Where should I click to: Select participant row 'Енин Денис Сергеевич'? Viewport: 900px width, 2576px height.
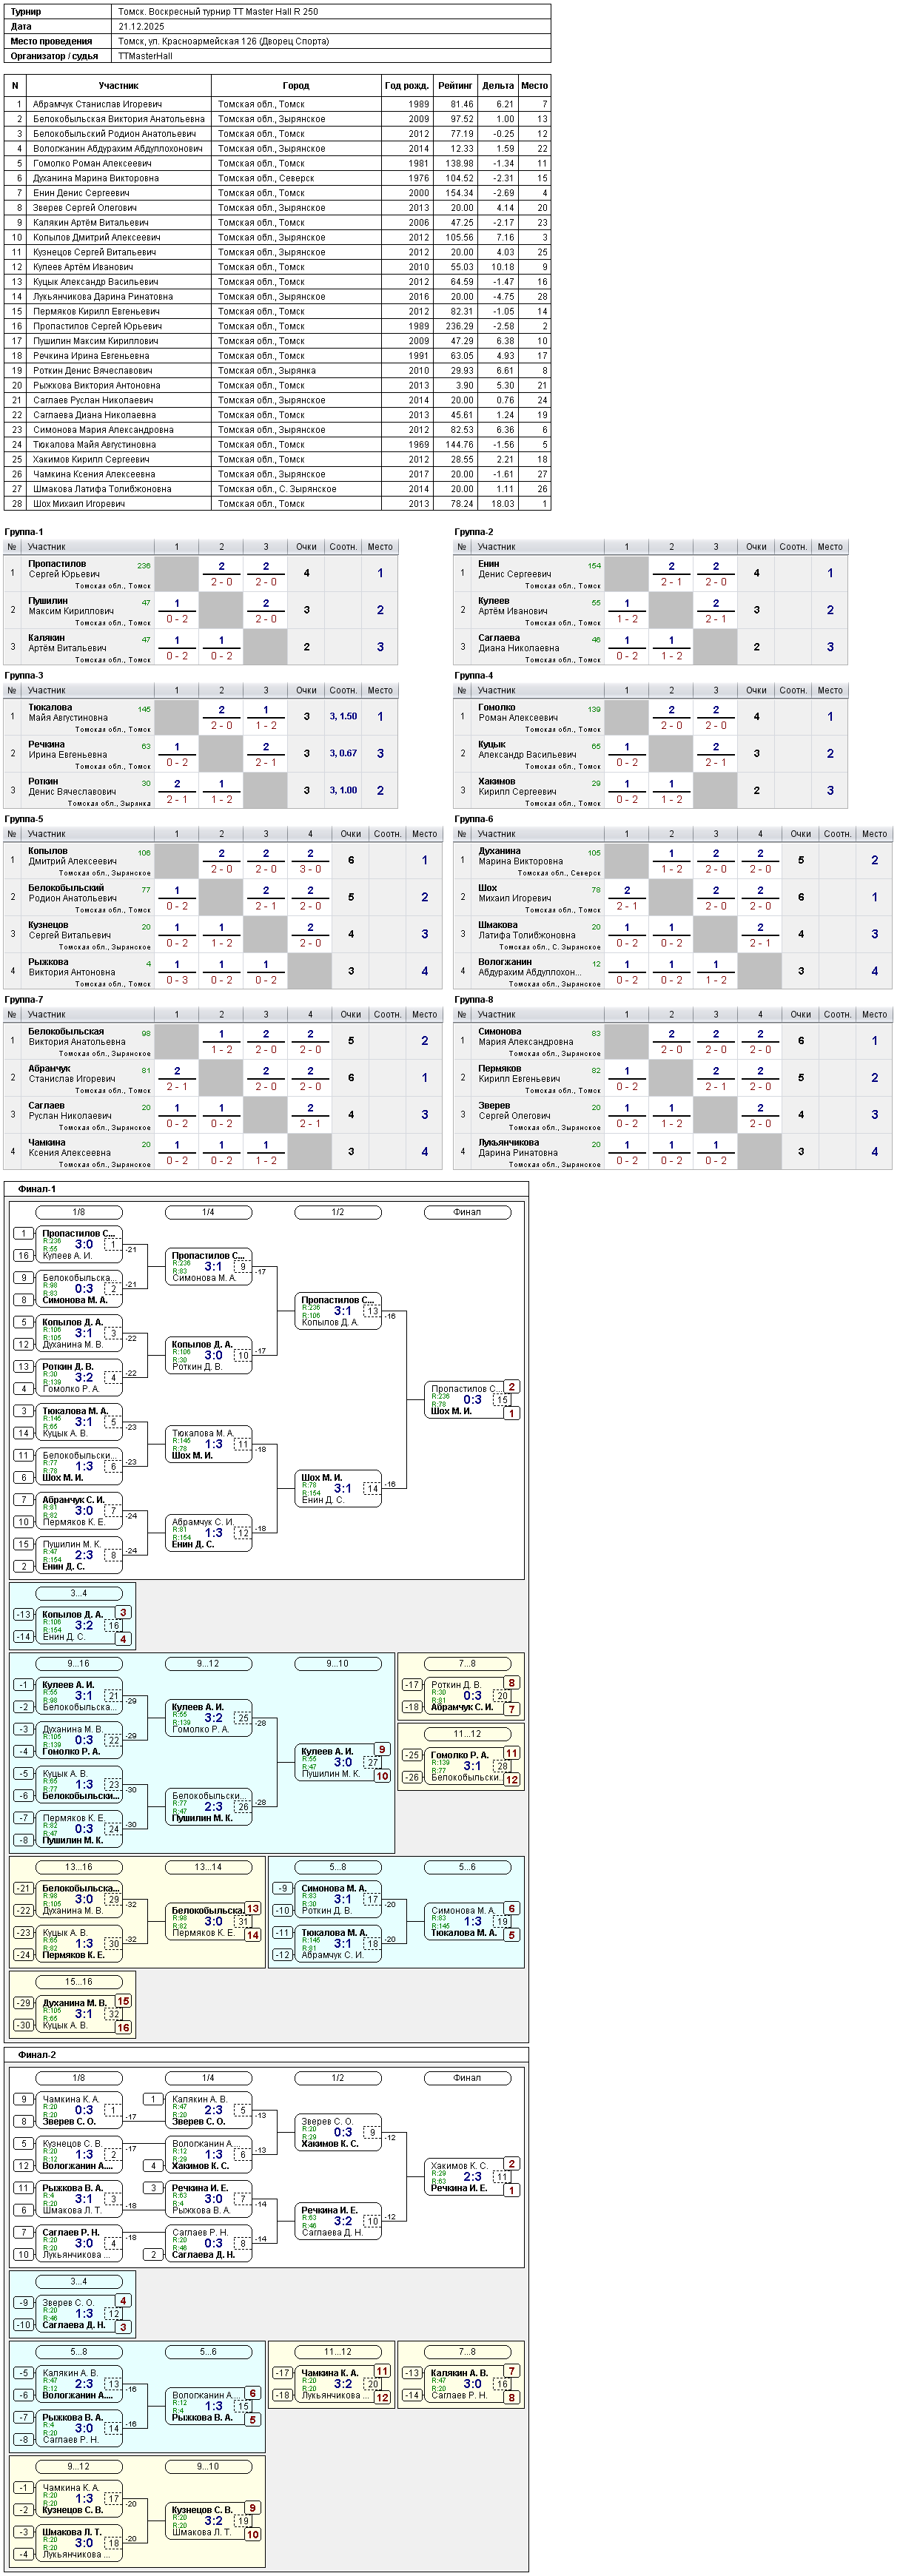click(x=277, y=193)
